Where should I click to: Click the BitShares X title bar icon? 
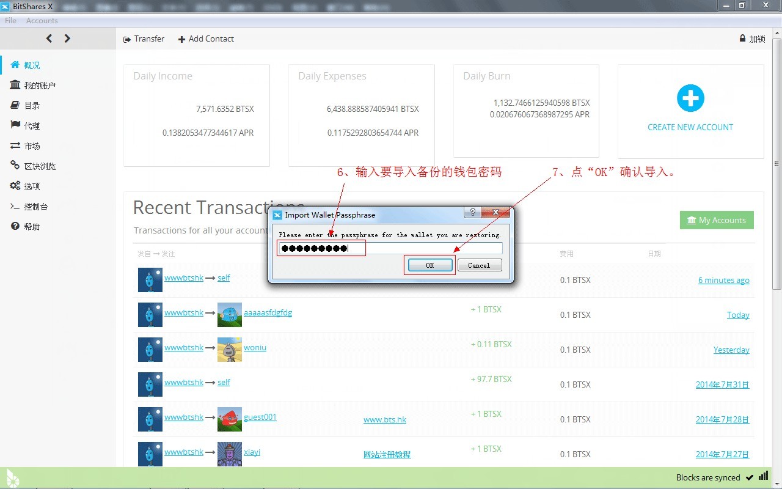[x=6, y=6]
